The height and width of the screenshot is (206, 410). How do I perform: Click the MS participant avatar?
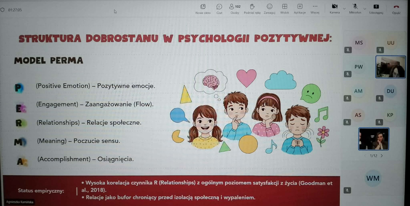click(359, 43)
